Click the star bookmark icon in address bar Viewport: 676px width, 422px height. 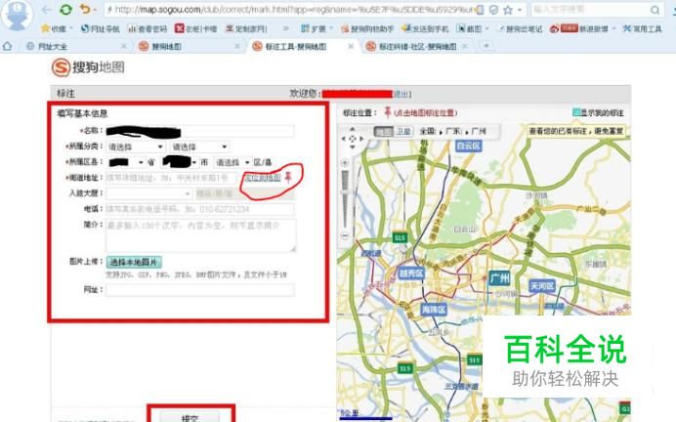click(508, 10)
